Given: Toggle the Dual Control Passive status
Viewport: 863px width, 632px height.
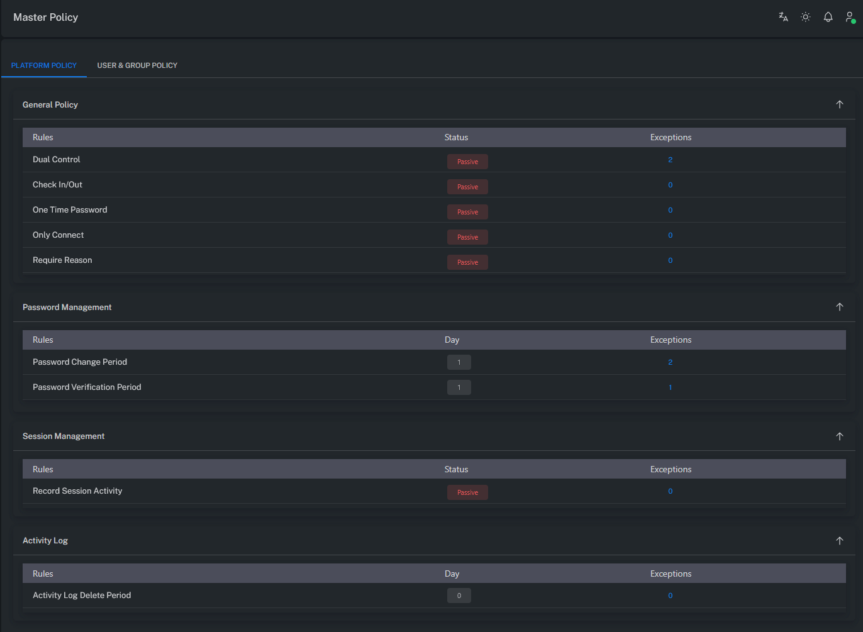Looking at the screenshot, I should pos(467,162).
